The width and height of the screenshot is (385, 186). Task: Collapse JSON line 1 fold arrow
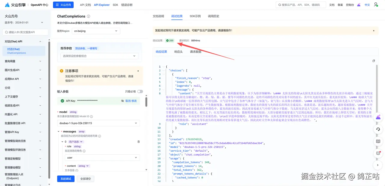[x=163, y=67]
